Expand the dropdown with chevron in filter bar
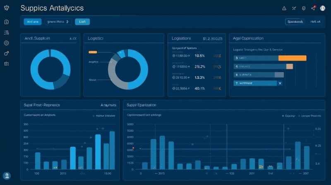Viewport: 331px width, 185px height. (58, 21)
